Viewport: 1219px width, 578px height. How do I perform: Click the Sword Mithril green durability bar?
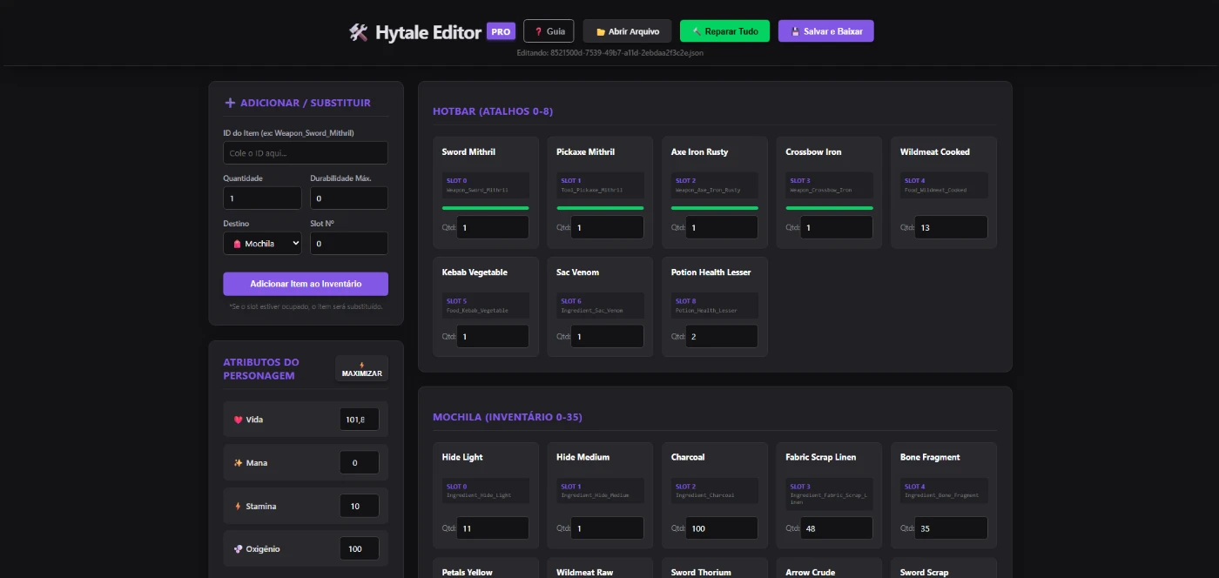(485, 208)
